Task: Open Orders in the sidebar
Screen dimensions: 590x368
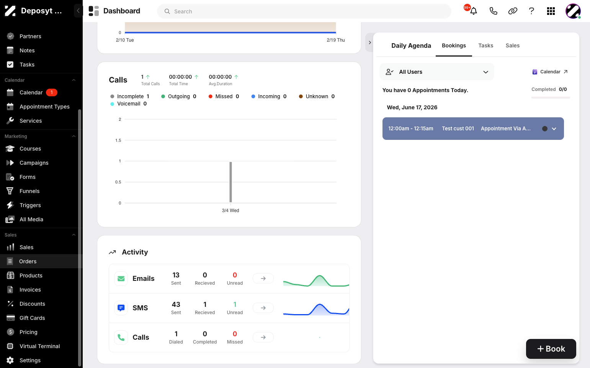Action: (41, 261)
